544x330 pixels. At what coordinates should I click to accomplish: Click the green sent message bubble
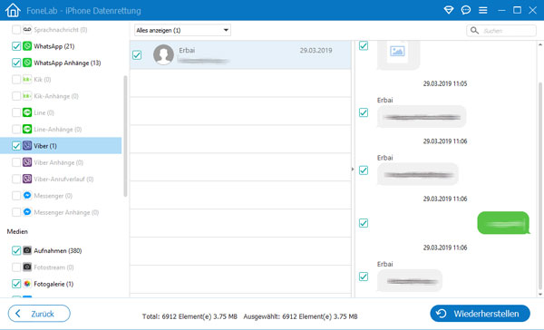[503, 223]
